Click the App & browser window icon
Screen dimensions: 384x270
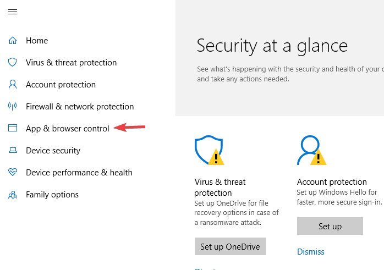13,129
